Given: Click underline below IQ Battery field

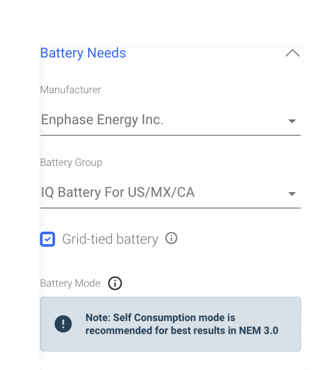Looking at the screenshot, I should pos(171,208).
